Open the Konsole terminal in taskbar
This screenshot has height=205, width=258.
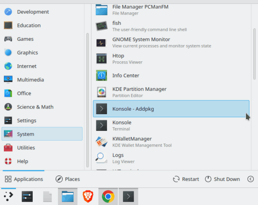128,196
